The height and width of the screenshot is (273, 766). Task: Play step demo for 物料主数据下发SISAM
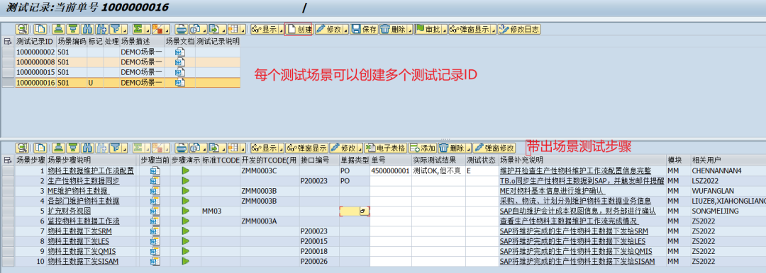click(x=185, y=261)
